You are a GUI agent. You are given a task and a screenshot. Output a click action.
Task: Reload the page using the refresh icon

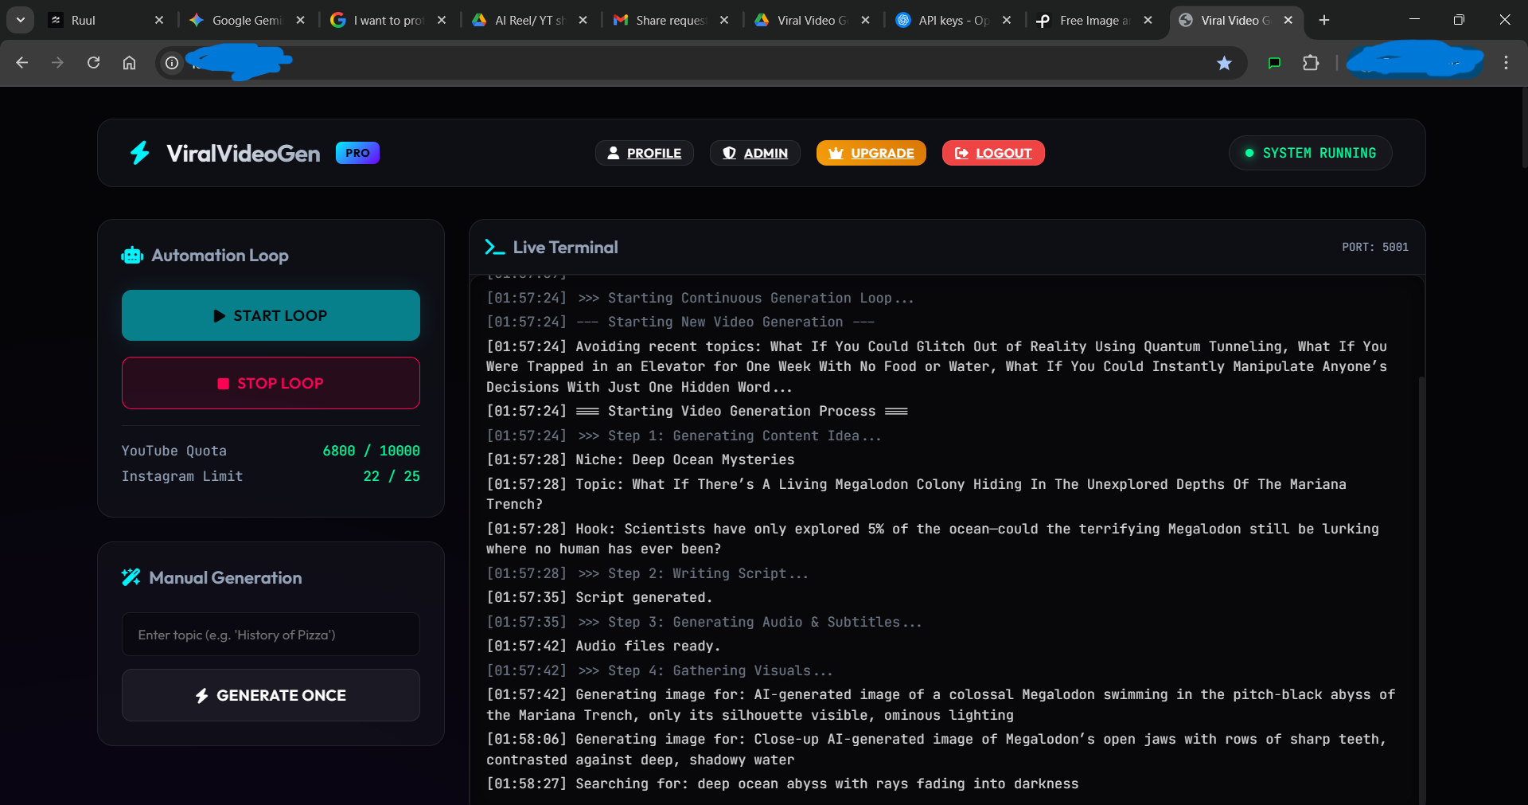(x=93, y=63)
